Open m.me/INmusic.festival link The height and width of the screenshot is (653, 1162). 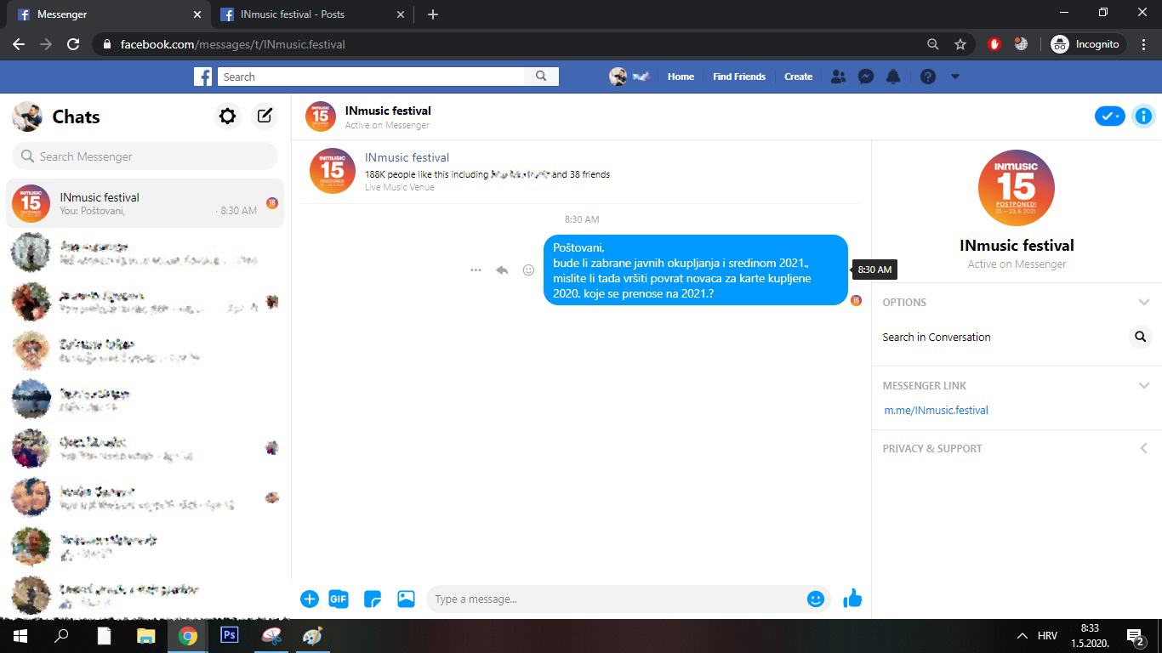tap(936, 410)
